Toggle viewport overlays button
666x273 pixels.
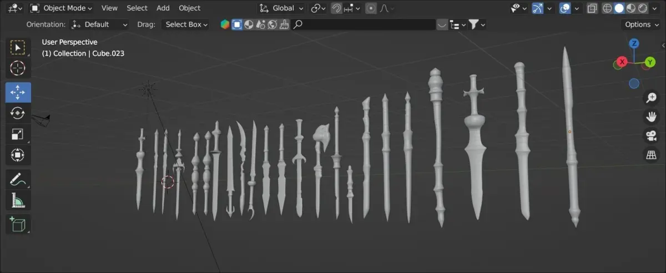[564, 8]
